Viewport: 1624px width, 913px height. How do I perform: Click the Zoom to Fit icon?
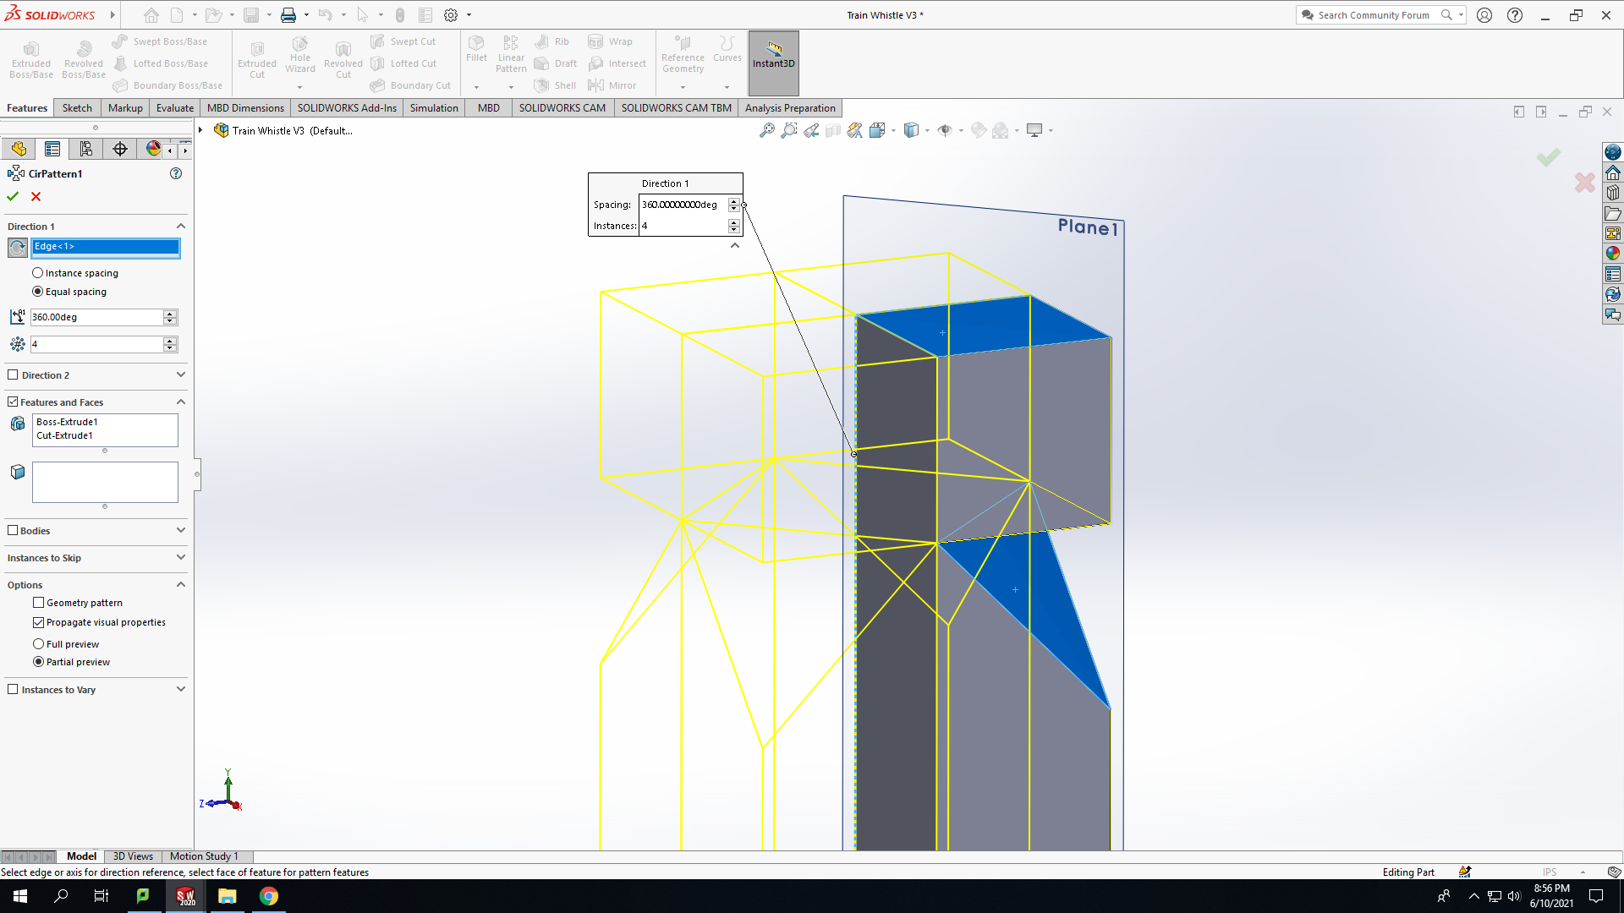point(766,130)
